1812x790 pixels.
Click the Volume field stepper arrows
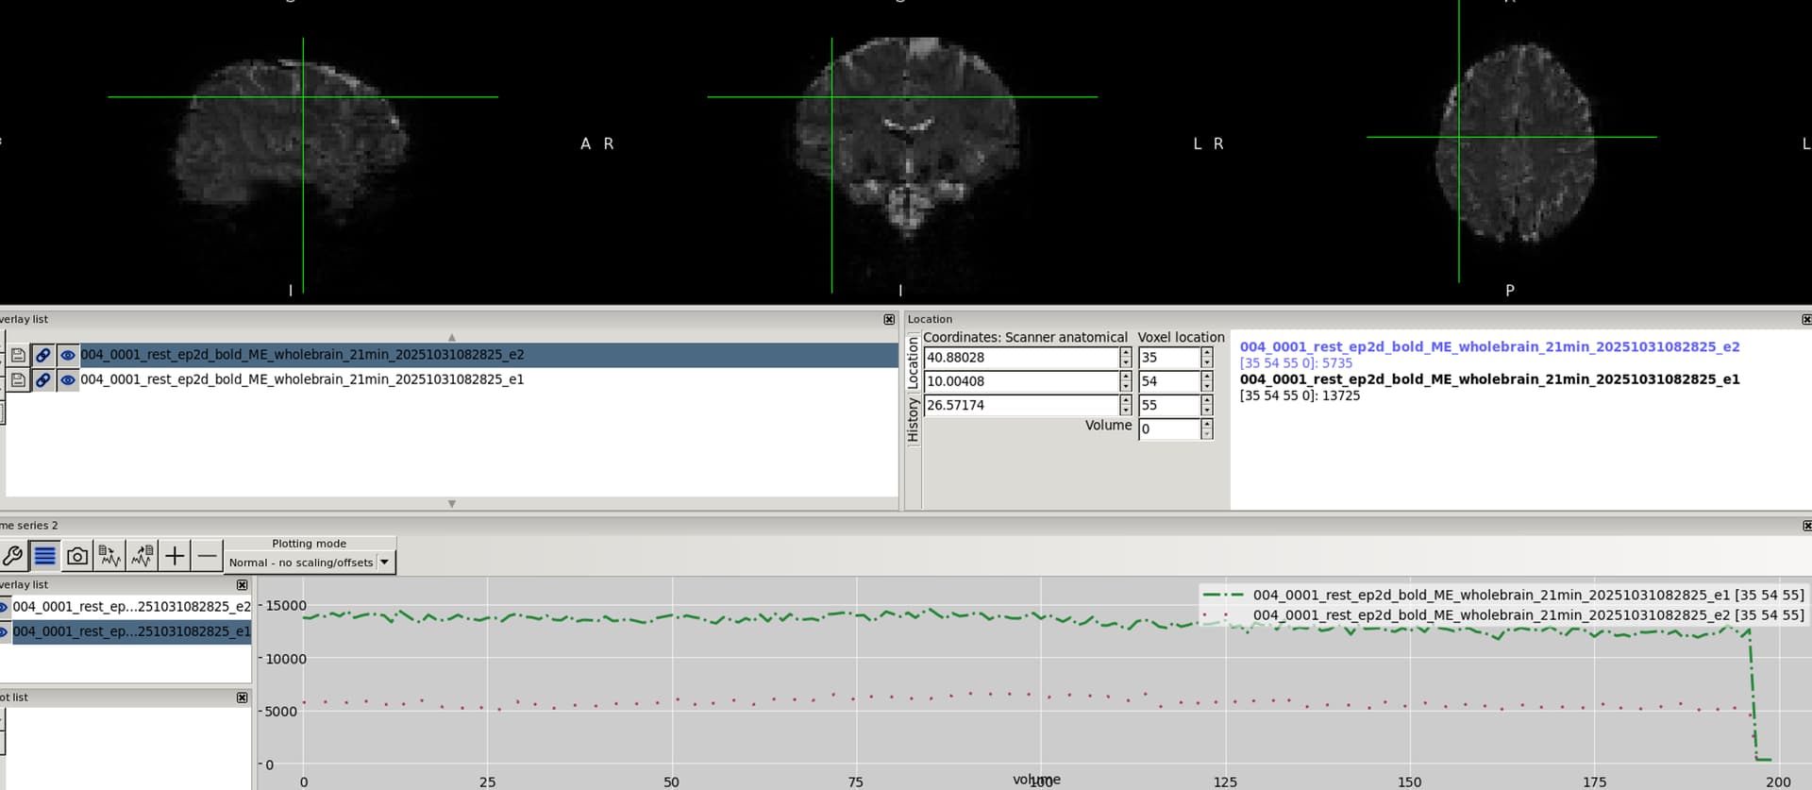pyautogui.click(x=1206, y=429)
